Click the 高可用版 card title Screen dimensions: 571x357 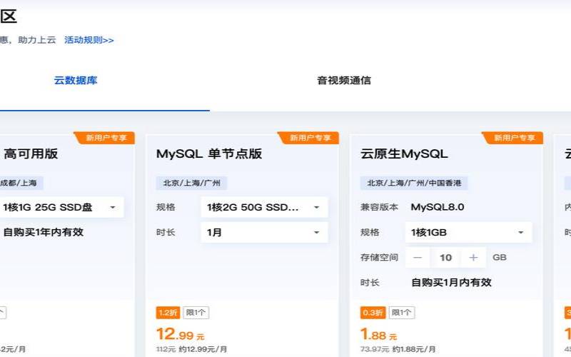pos(31,154)
